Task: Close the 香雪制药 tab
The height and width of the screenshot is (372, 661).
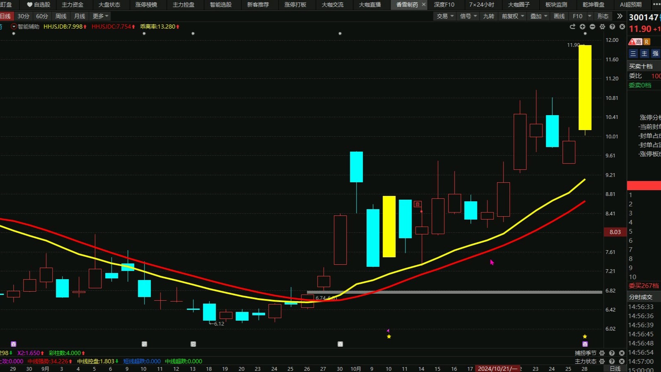Action: pyautogui.click(x=424, y=5)
